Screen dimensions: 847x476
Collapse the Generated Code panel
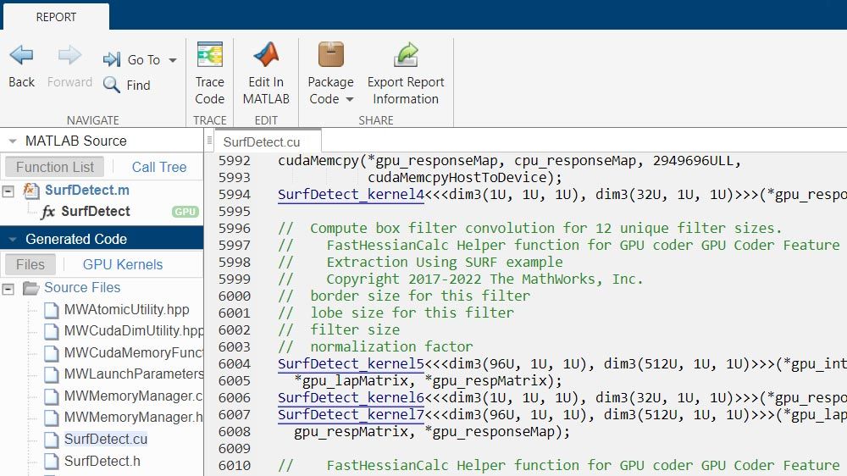pos(12,240)
